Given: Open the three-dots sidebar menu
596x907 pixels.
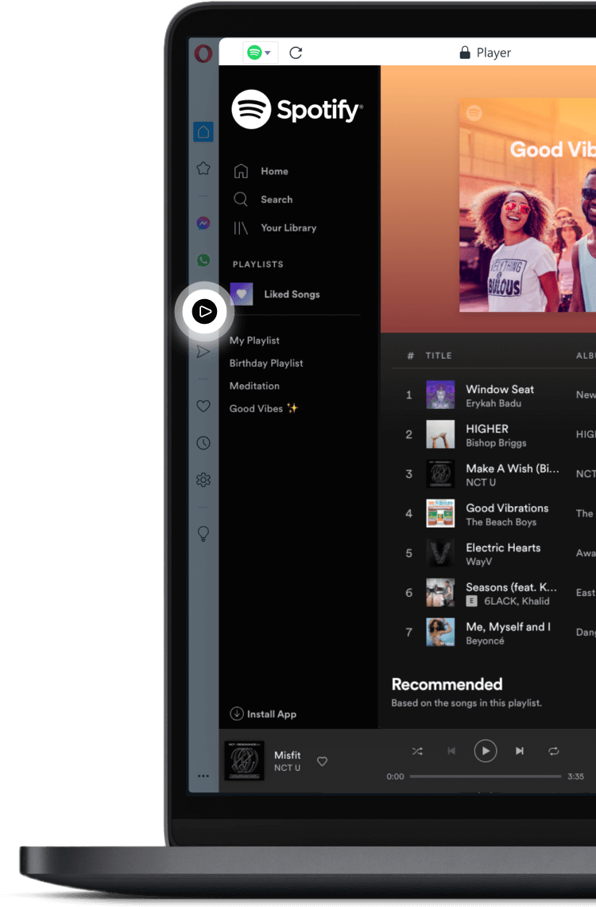Looking at the screenshot, I should coord(203,776).
